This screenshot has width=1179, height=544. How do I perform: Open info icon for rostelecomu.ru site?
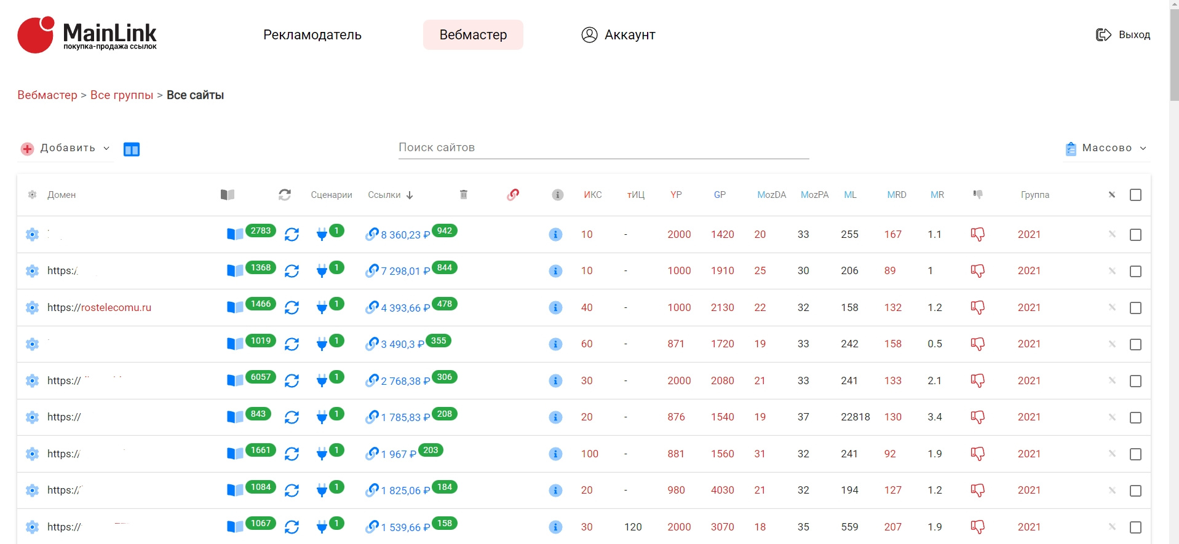(x=555, y=307)
